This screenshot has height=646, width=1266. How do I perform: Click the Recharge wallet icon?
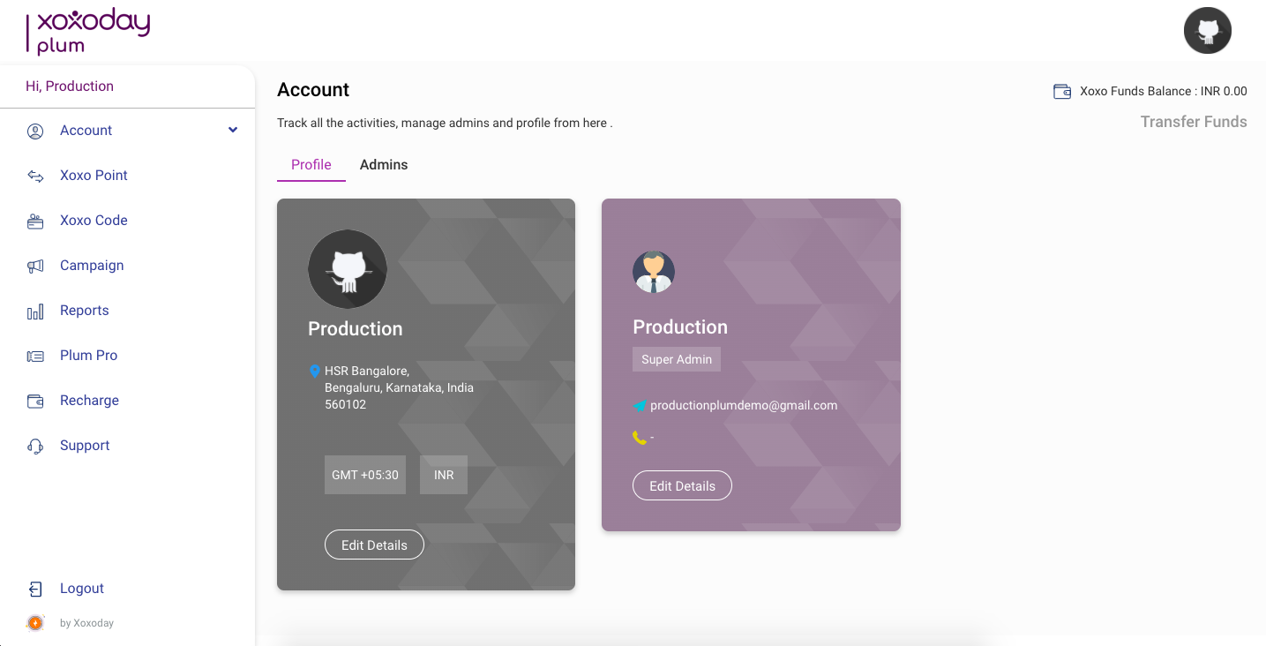click(35, 402)
